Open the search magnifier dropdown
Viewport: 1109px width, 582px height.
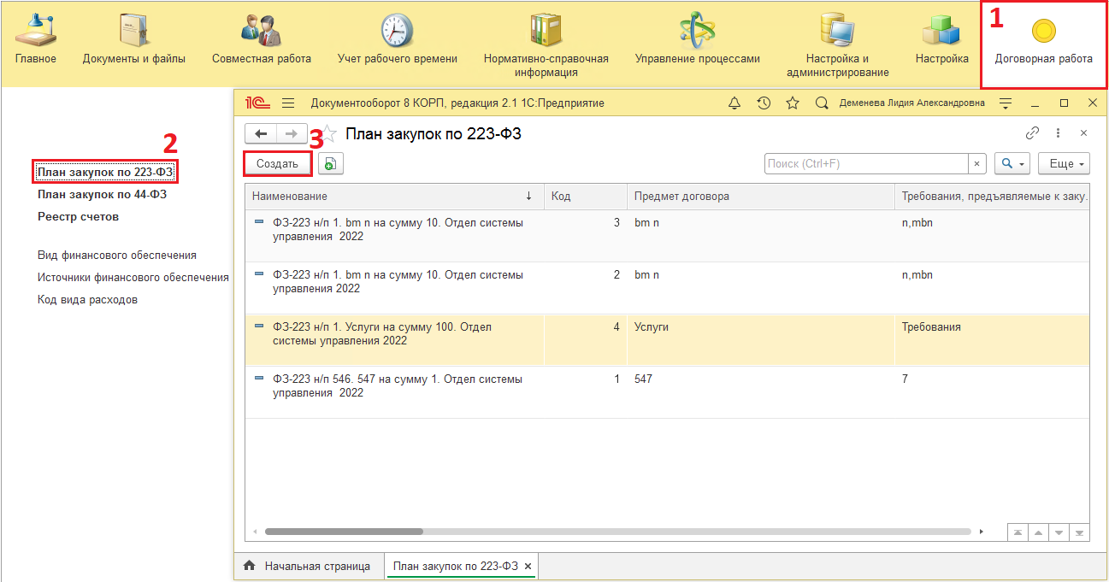click(1012, 163)
